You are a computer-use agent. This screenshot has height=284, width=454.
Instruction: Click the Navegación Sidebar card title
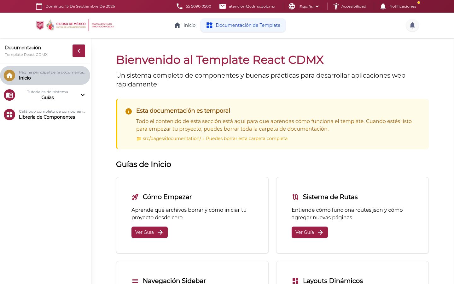pyautogui.click(x=174, y=281)
